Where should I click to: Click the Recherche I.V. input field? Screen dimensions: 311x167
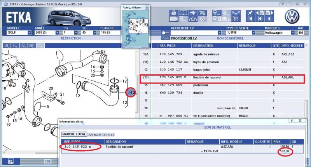pos(194,33)
